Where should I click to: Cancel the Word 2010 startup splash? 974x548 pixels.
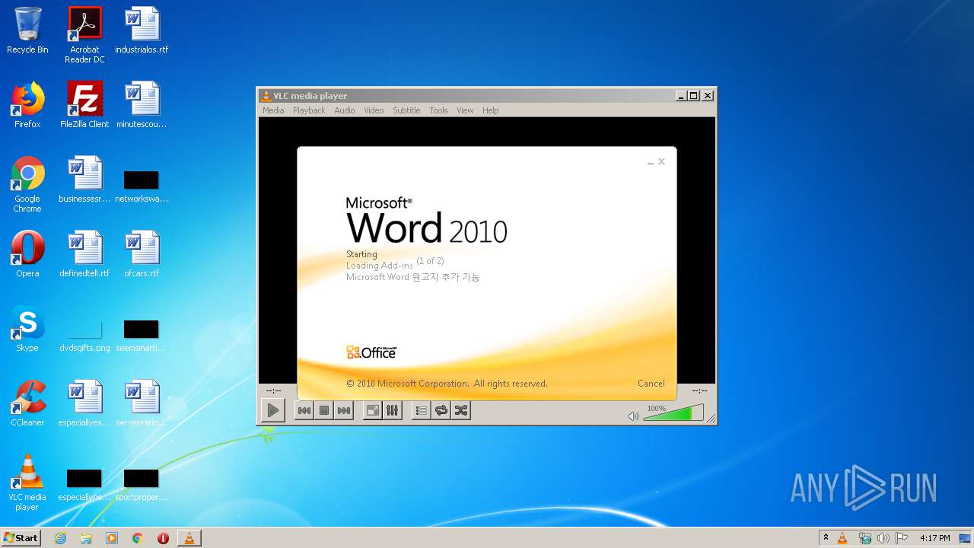[651, 384]
